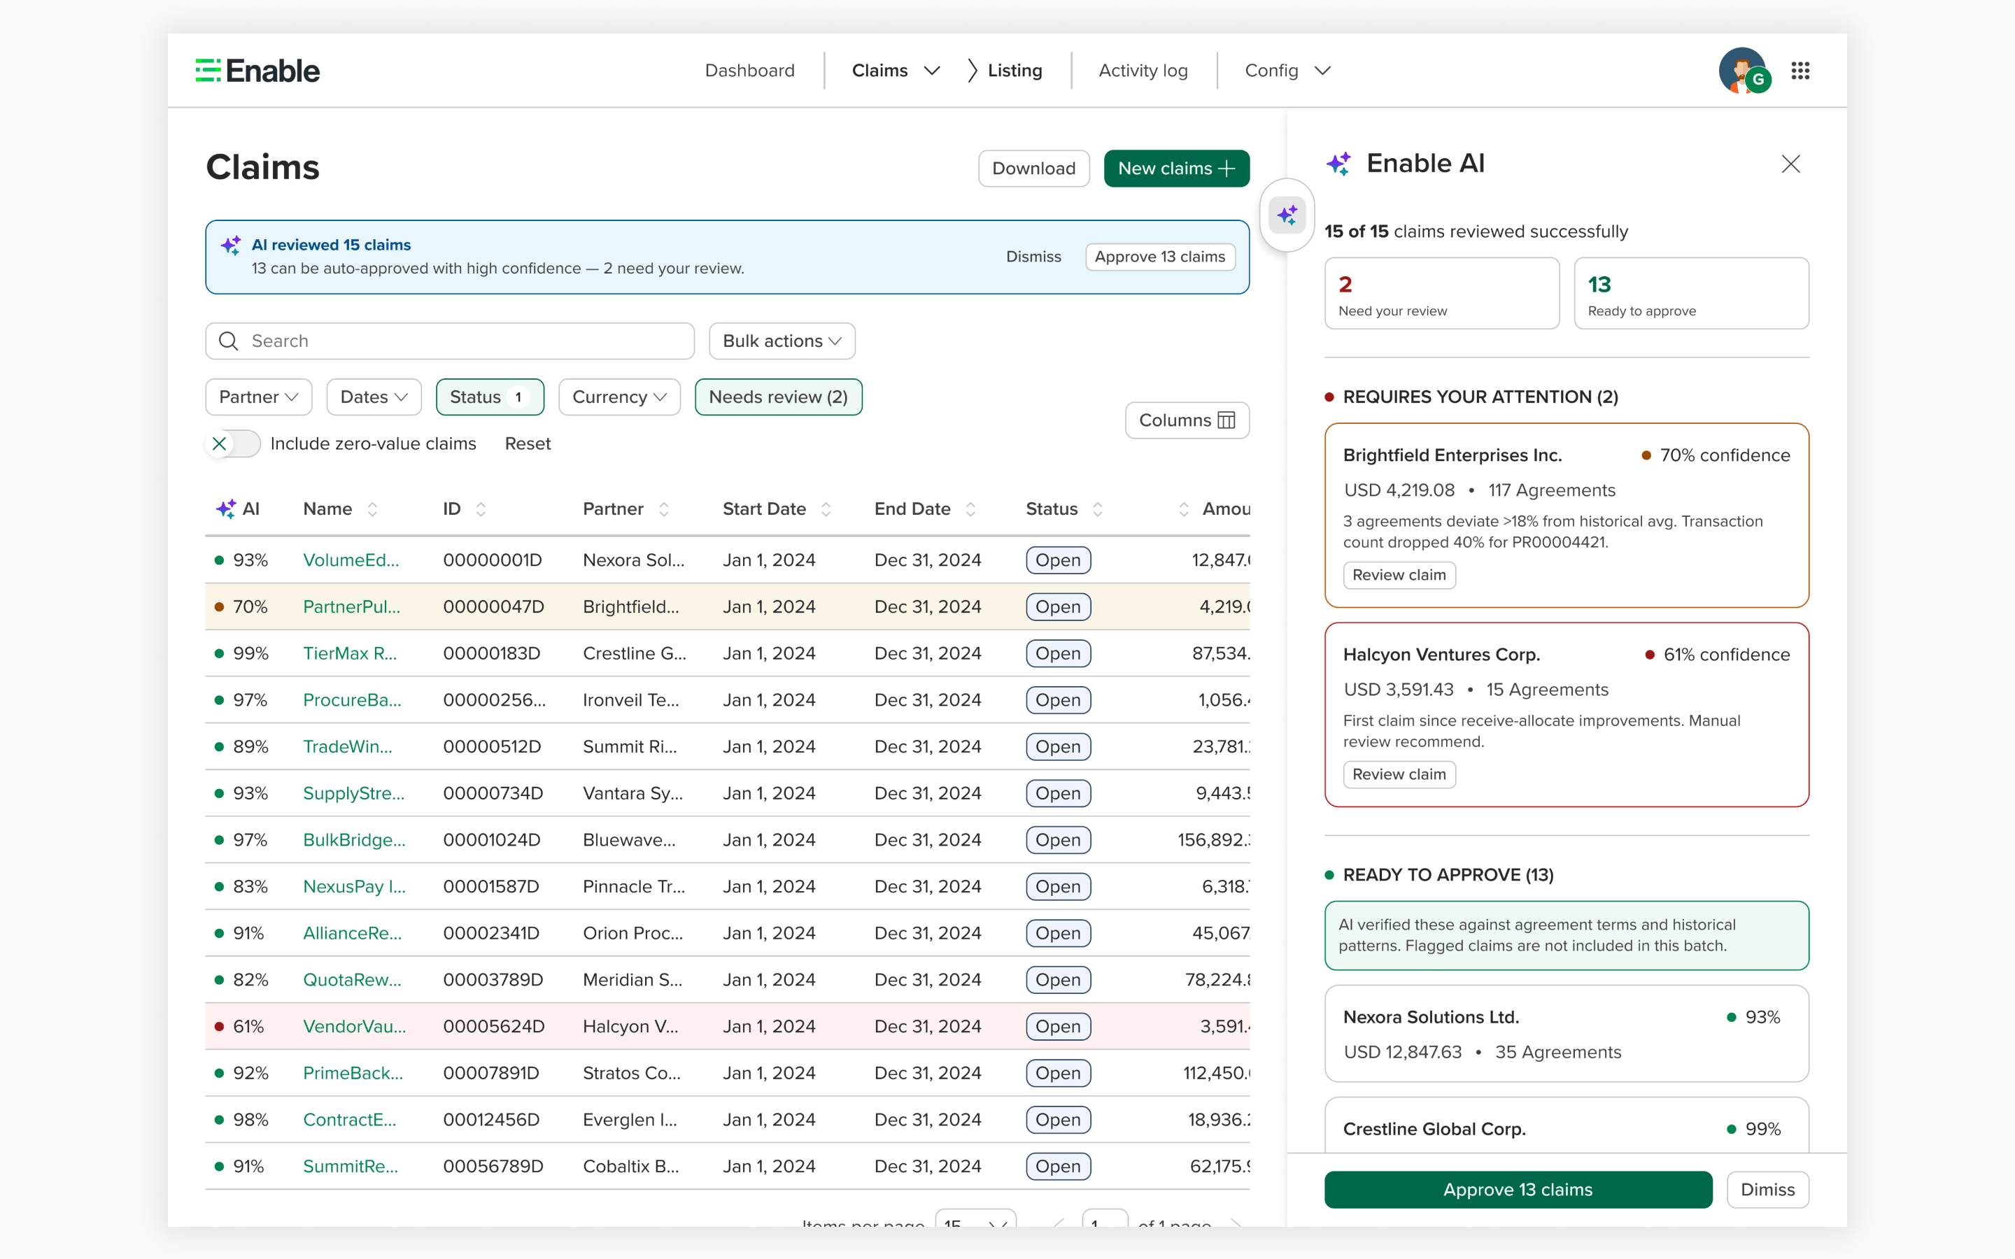Screen dimensions: 2015x1259
Task: Sort by Name column arrows
Action: (x=372, y=508)
